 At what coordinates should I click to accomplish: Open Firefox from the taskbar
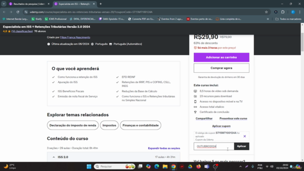[x=199, y=167]
